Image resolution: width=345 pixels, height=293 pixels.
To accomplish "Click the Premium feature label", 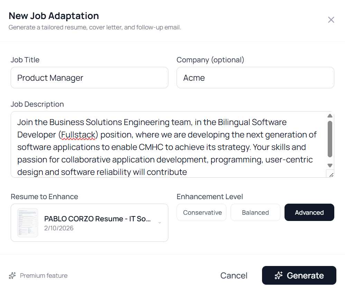I will (44, 276).
